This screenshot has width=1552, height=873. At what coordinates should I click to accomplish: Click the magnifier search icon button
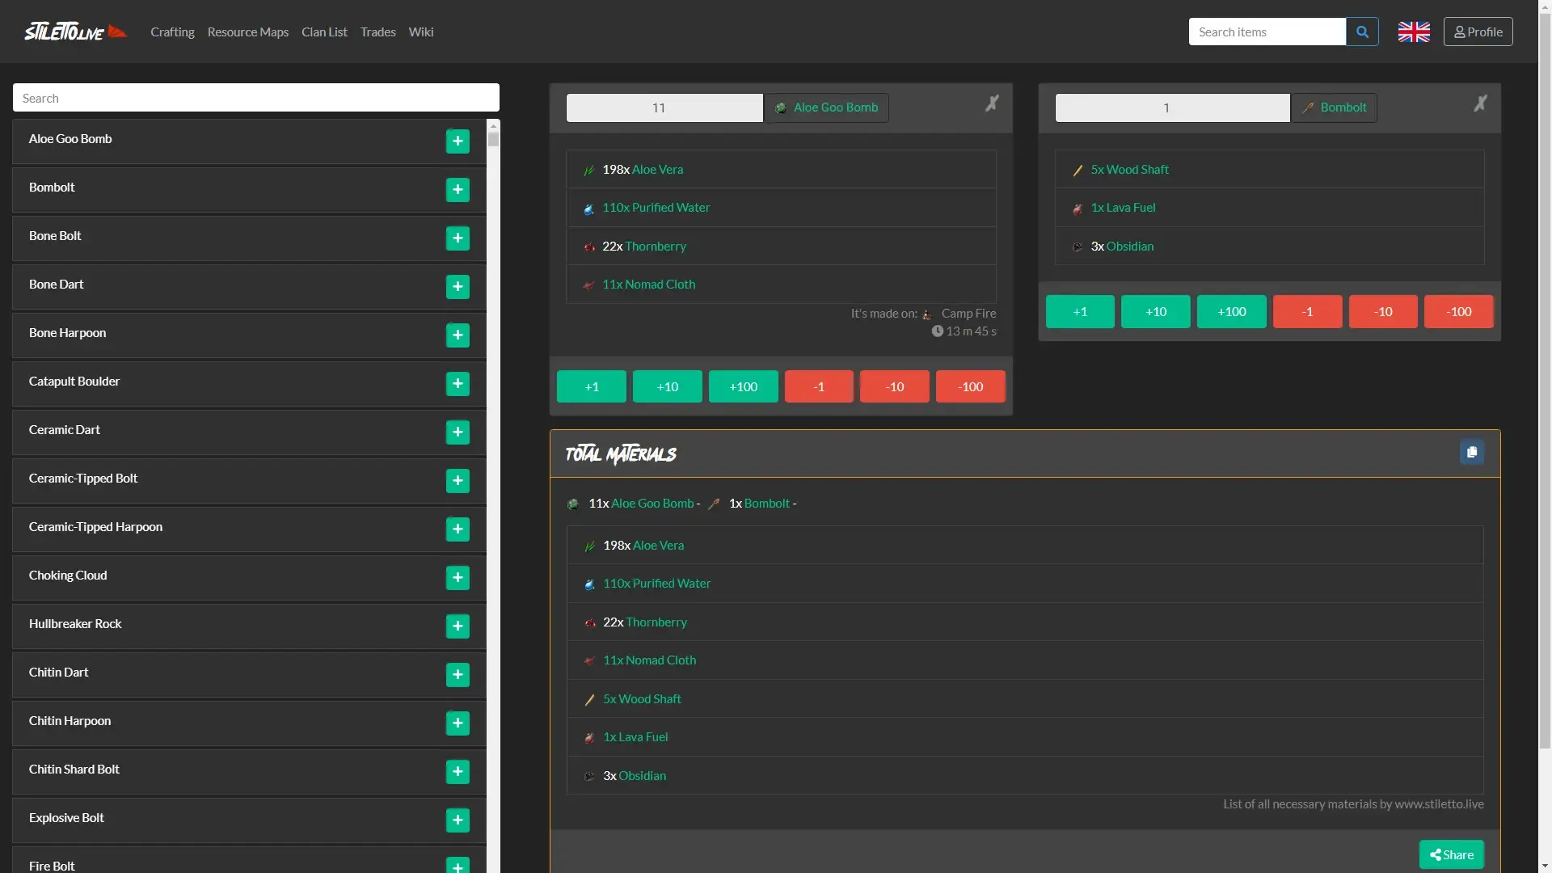pos(1362,32)
